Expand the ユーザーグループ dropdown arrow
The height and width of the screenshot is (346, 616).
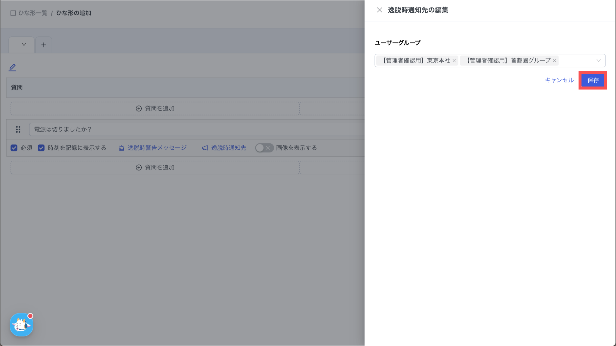pyautogui.click(x=598, y=61)
